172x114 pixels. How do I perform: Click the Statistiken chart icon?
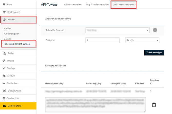[x=4, y=83]
